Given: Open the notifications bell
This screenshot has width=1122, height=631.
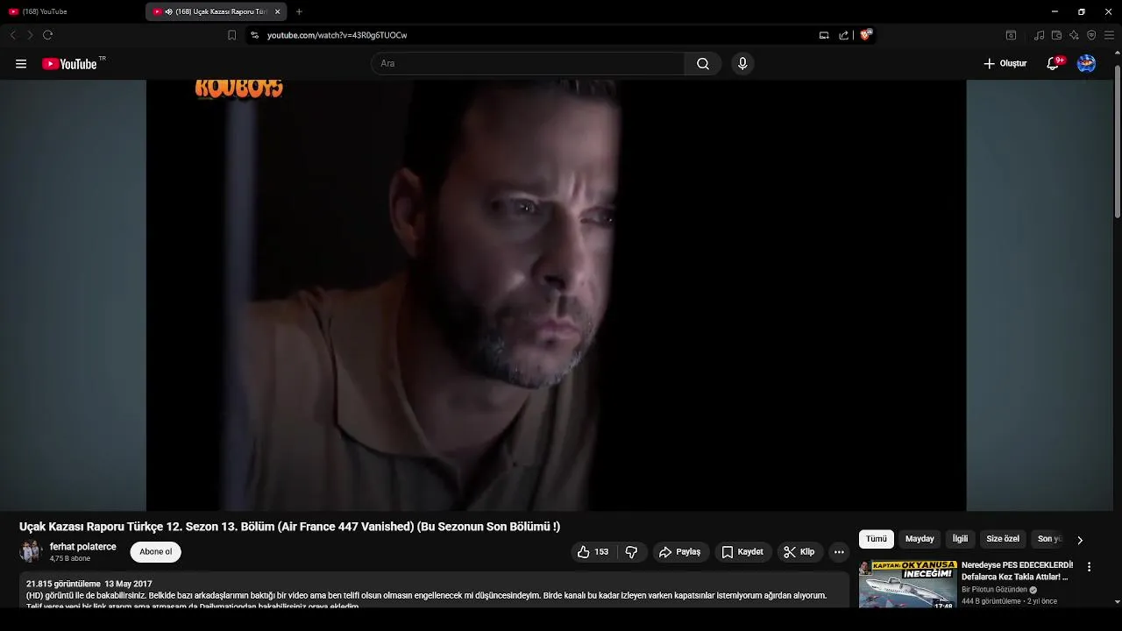Looking at the screenshot, I should (x=1054, y=64).
